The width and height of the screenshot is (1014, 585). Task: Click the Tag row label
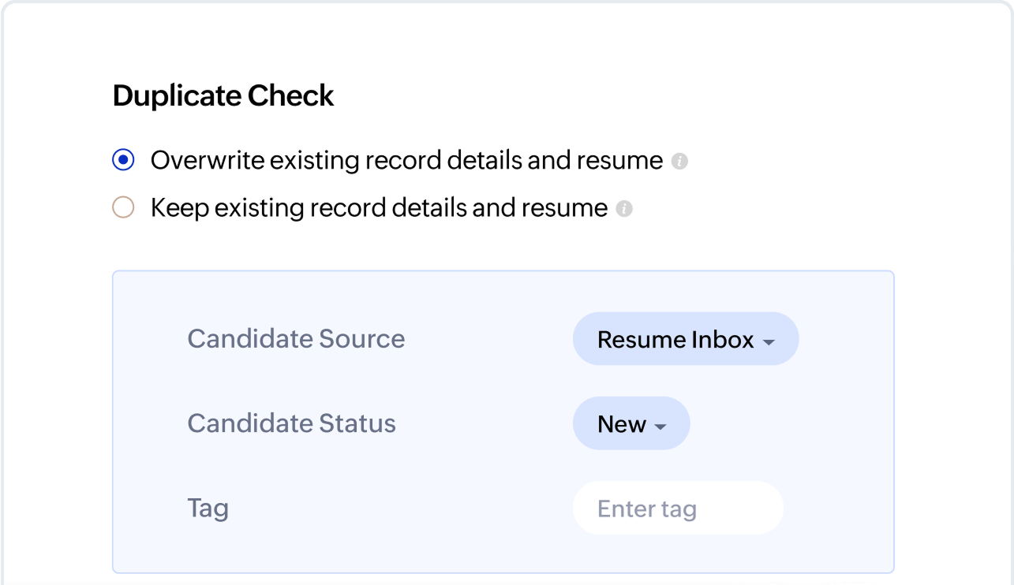click(x=208, y=509)
